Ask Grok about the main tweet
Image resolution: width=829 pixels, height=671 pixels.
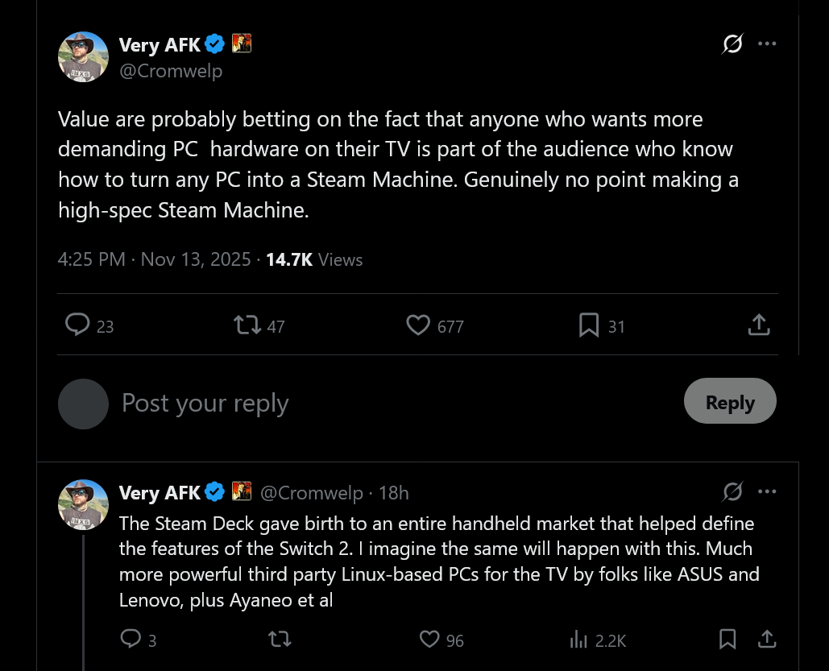(732, 43)
